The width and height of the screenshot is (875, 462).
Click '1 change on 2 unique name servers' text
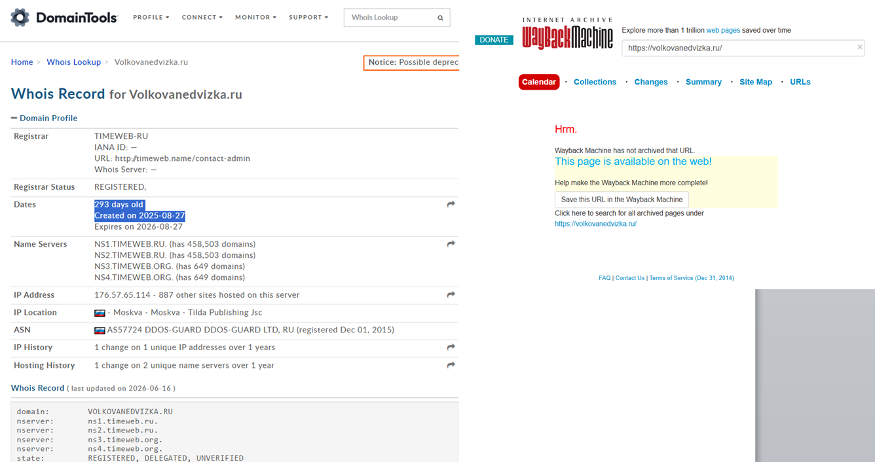(x=184, y=365)
